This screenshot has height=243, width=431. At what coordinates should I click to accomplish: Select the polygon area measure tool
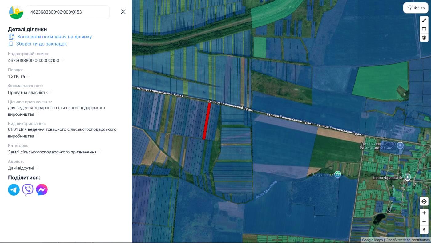coord(424,29)
